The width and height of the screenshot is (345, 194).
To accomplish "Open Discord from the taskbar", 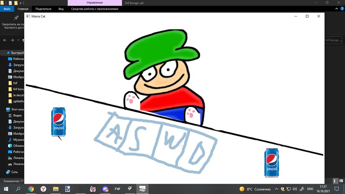I will click(x=105, y=189).
